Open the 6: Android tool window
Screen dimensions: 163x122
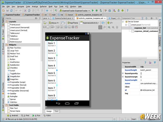coord(12,115)
